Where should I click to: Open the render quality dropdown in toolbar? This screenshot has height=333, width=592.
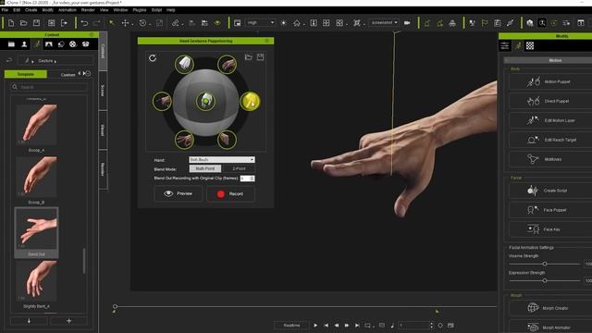coord(260,22)
